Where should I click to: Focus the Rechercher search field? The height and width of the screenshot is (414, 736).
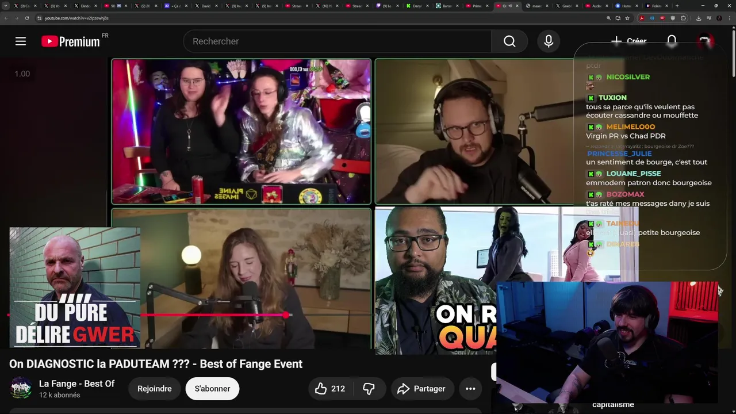337,41
